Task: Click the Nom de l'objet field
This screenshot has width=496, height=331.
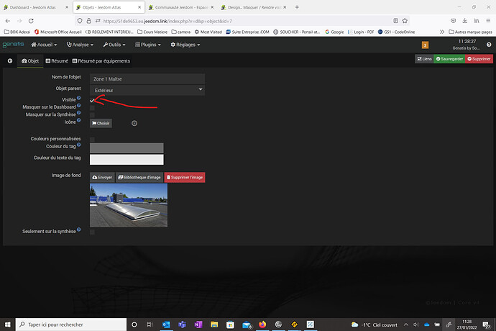Action: click(x=147, y=79)
